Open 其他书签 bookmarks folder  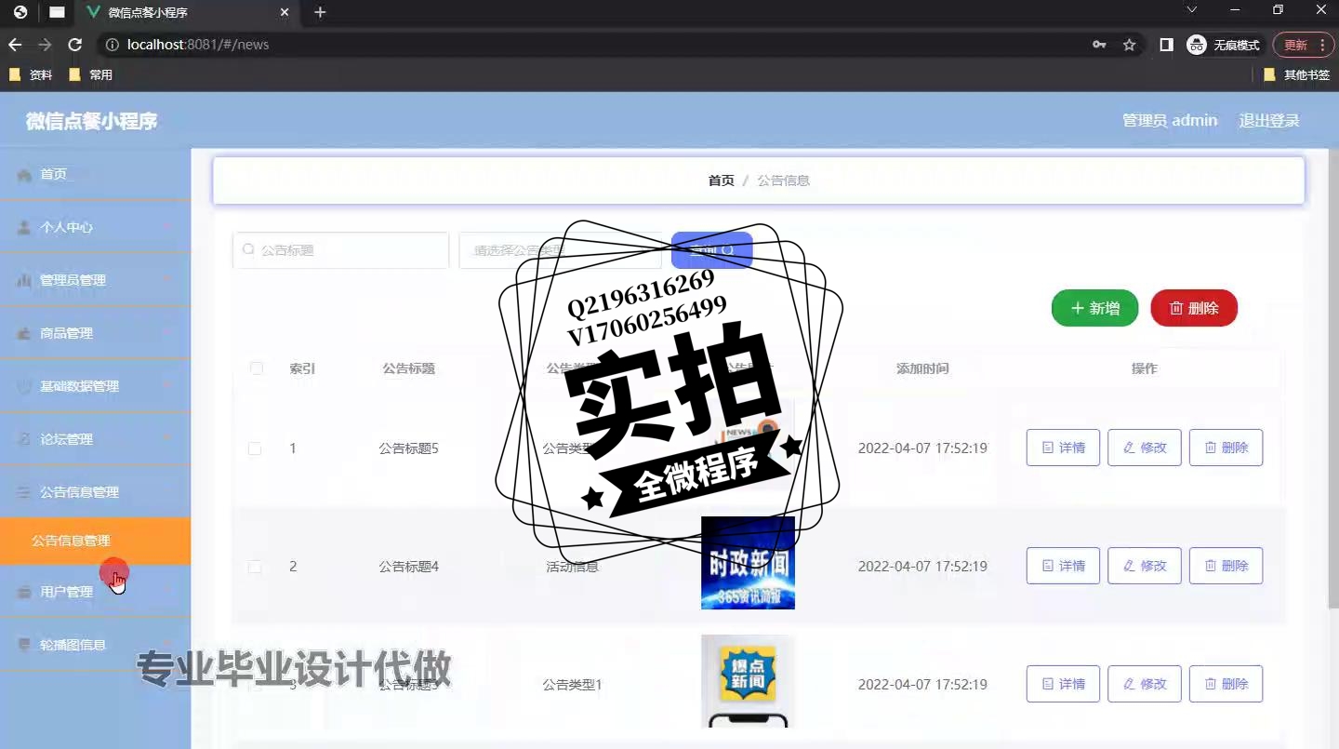click(x=1297, y=74)
